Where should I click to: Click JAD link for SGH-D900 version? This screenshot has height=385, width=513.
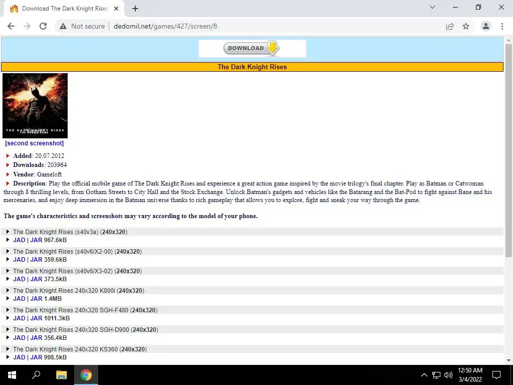tap(19, 338)
